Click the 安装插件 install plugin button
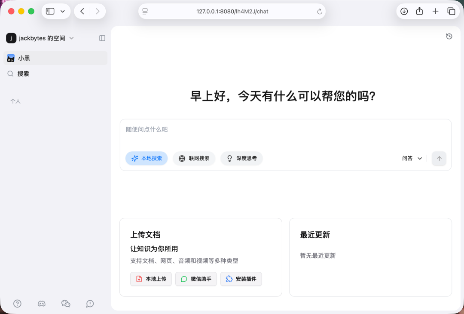Viewport: 464px width, 314px height. click(241, 279)
